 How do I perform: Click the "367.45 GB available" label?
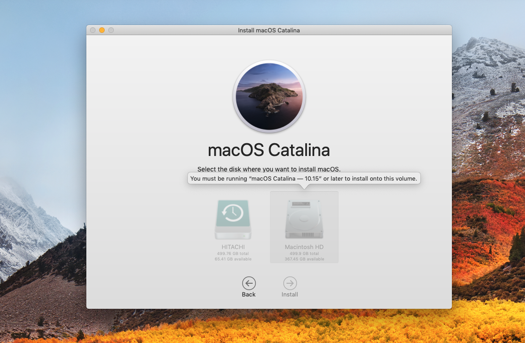pyautogui.click(x=304, y=259)
